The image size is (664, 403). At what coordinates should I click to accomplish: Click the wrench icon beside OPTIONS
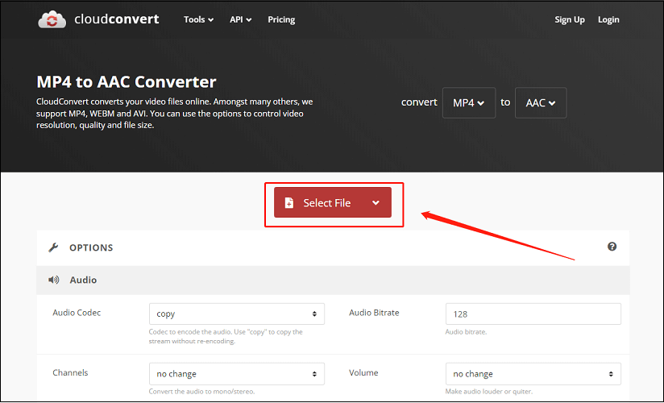point(53,247)
